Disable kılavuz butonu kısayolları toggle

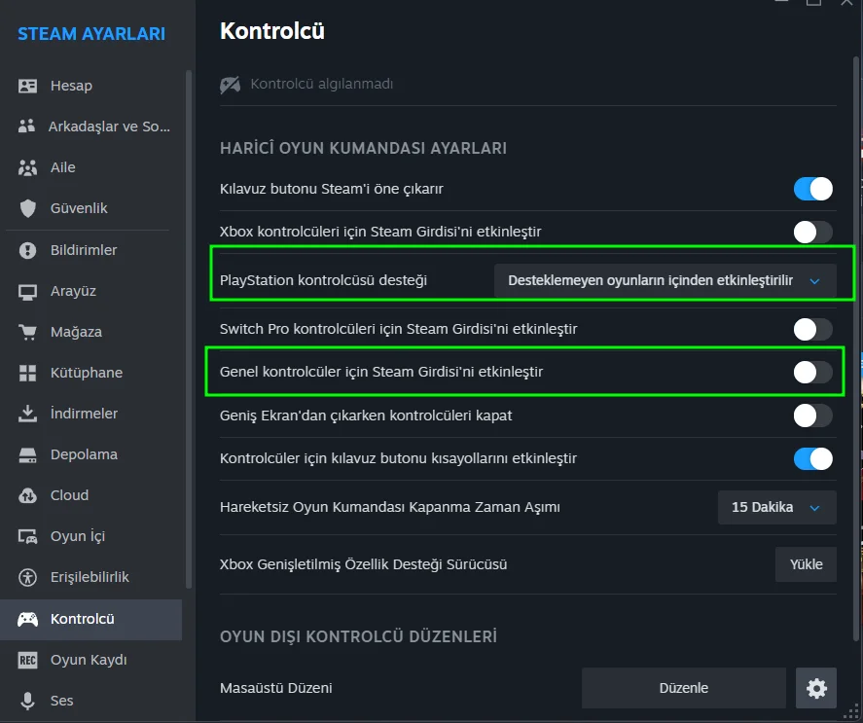[813, 458]
